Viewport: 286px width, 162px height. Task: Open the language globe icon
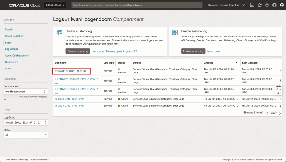click(274, 5)
